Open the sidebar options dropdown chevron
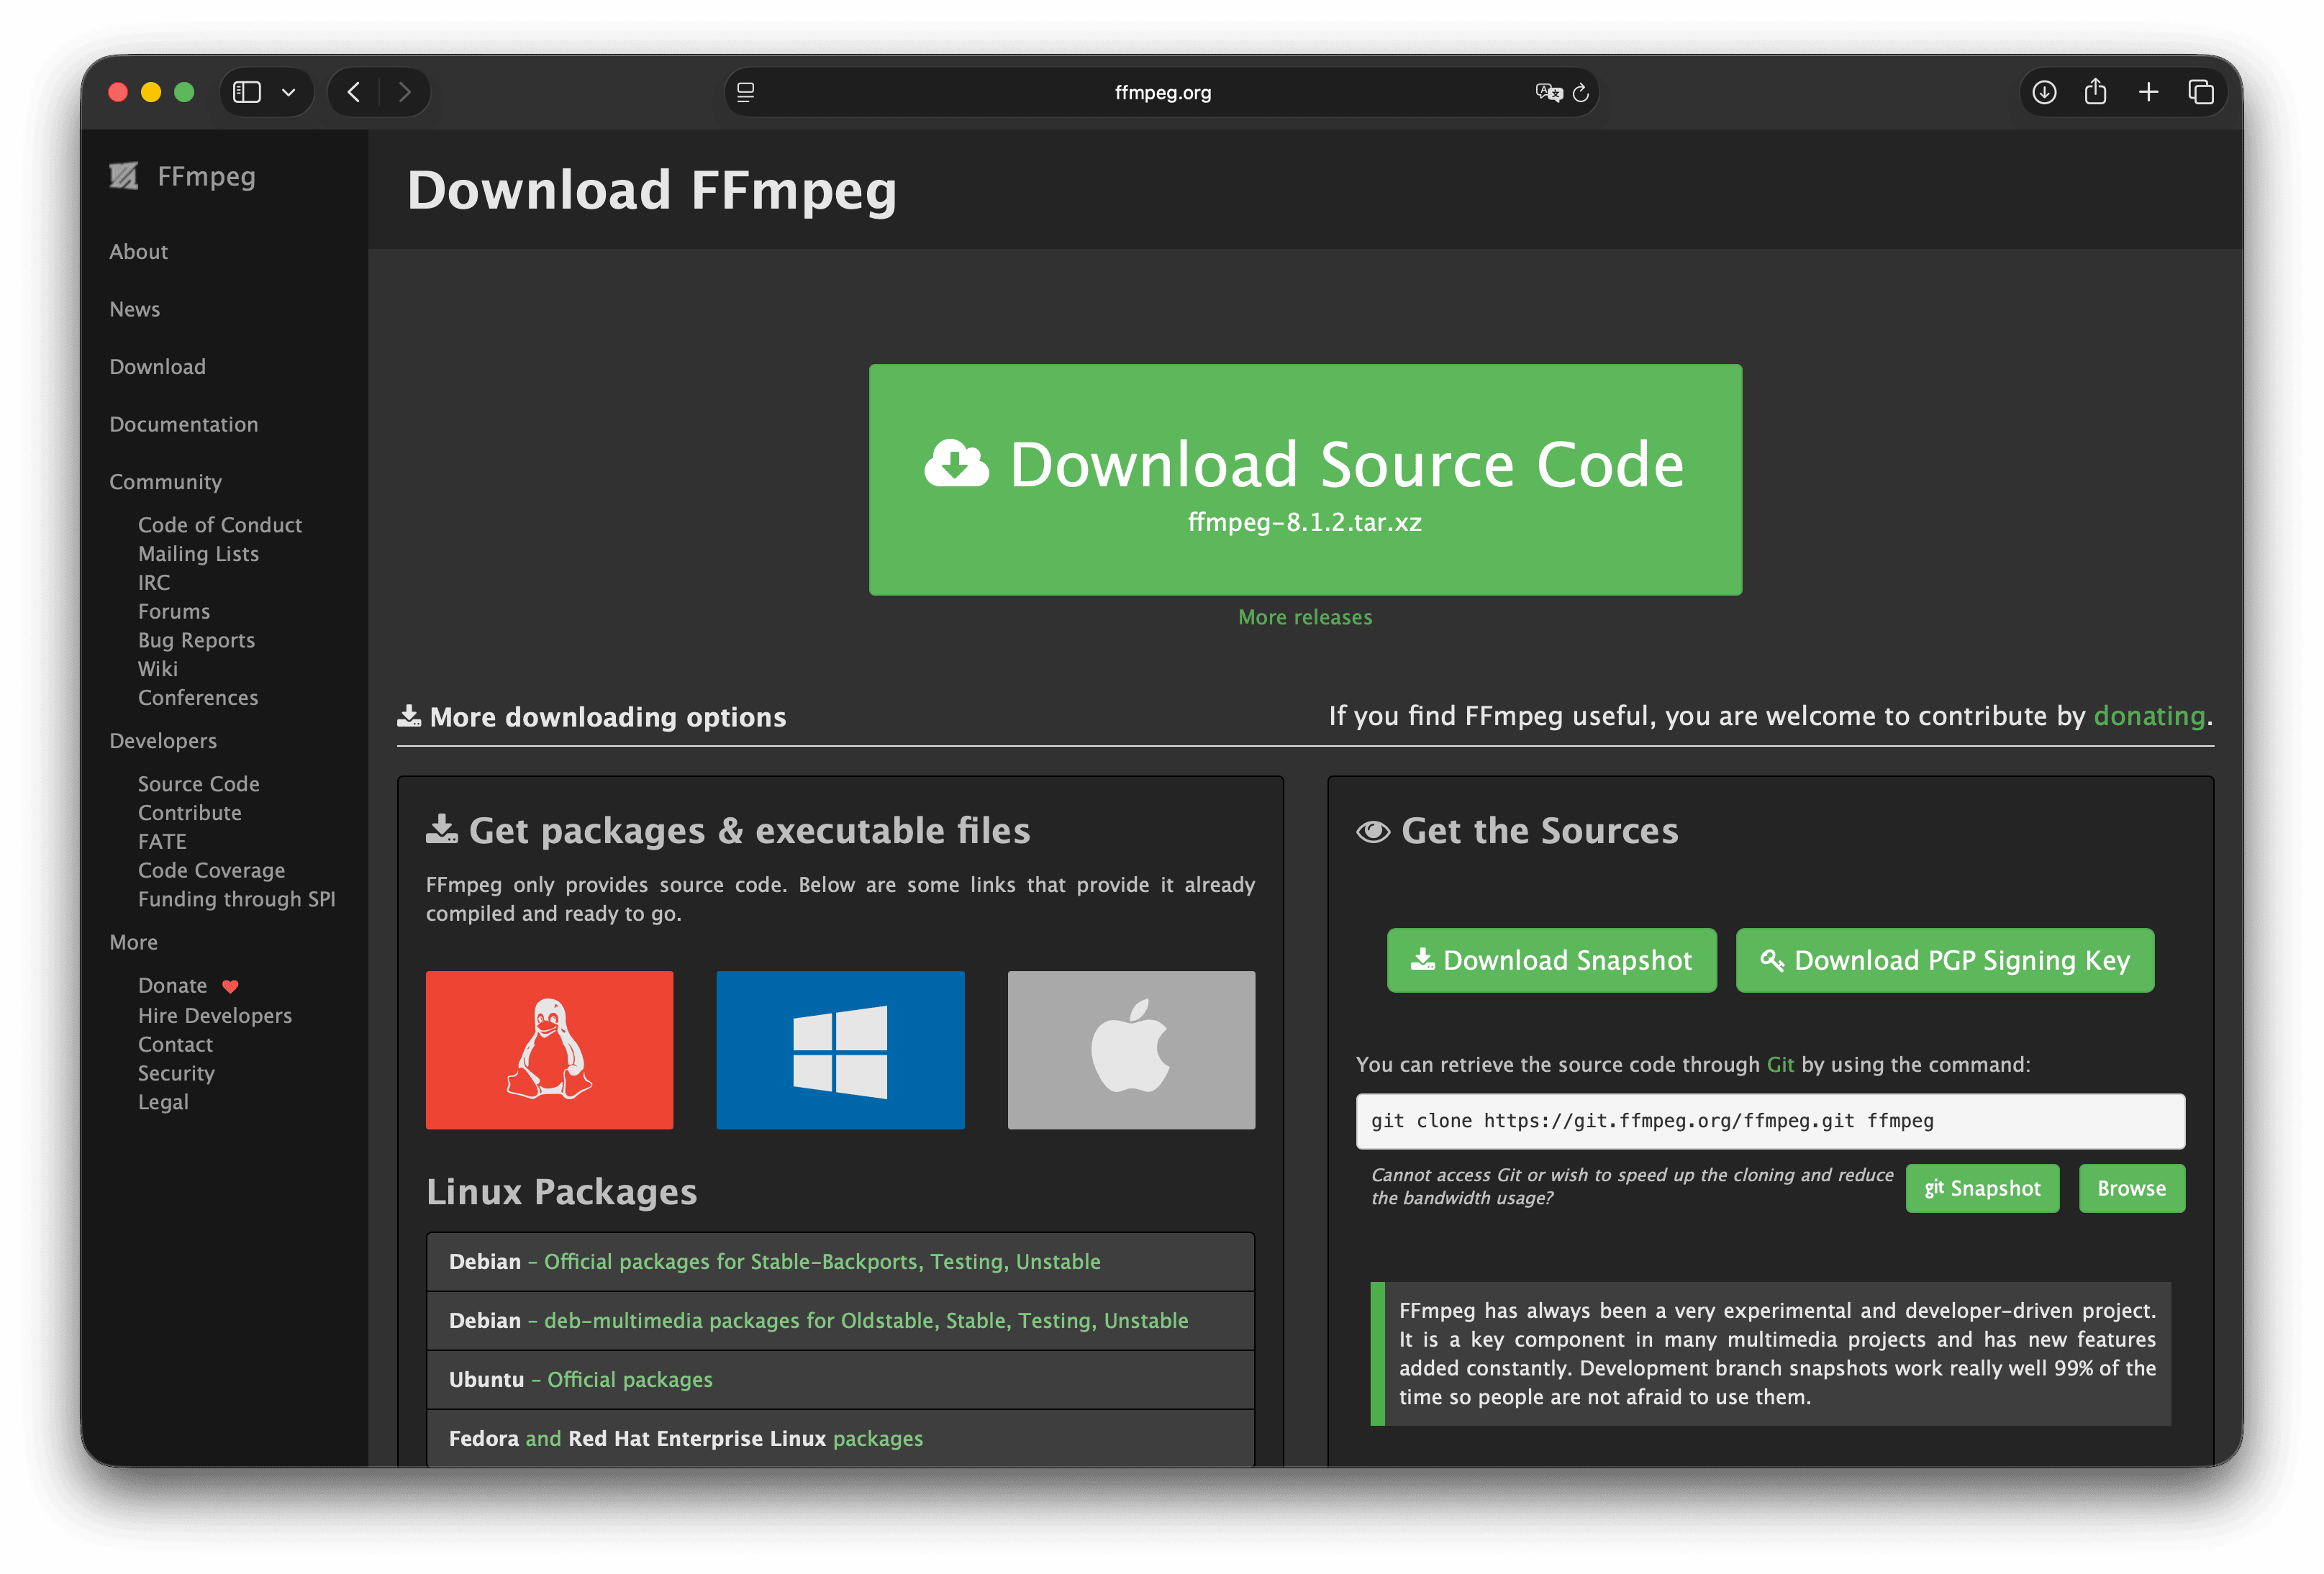Image resolution: width=2324 pixels, height=1574 pixels. tap(289, 92)
